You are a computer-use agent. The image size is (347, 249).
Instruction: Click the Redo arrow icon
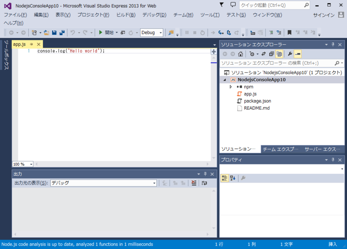click(85, 33)
